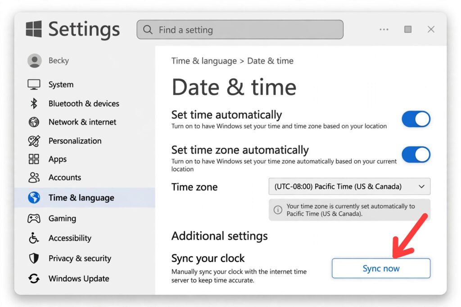
Task: Open Network & internet label
Action: click(82, 122)
